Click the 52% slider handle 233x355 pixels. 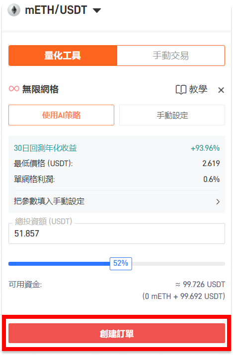(121, 264)
